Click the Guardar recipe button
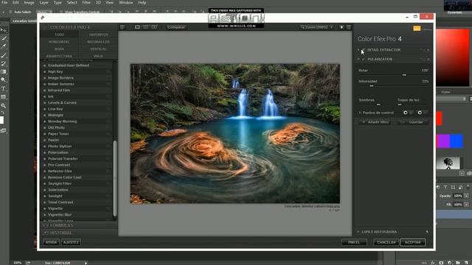Screen dimensions: 472x265 (x=412, y=122)
